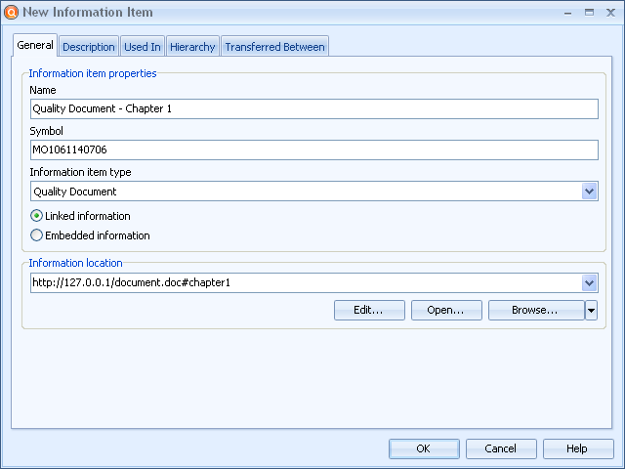Open the Information location dropdown list
Image resolution: width=625 pixels, height=469 pixels.
tap(589, 283)
